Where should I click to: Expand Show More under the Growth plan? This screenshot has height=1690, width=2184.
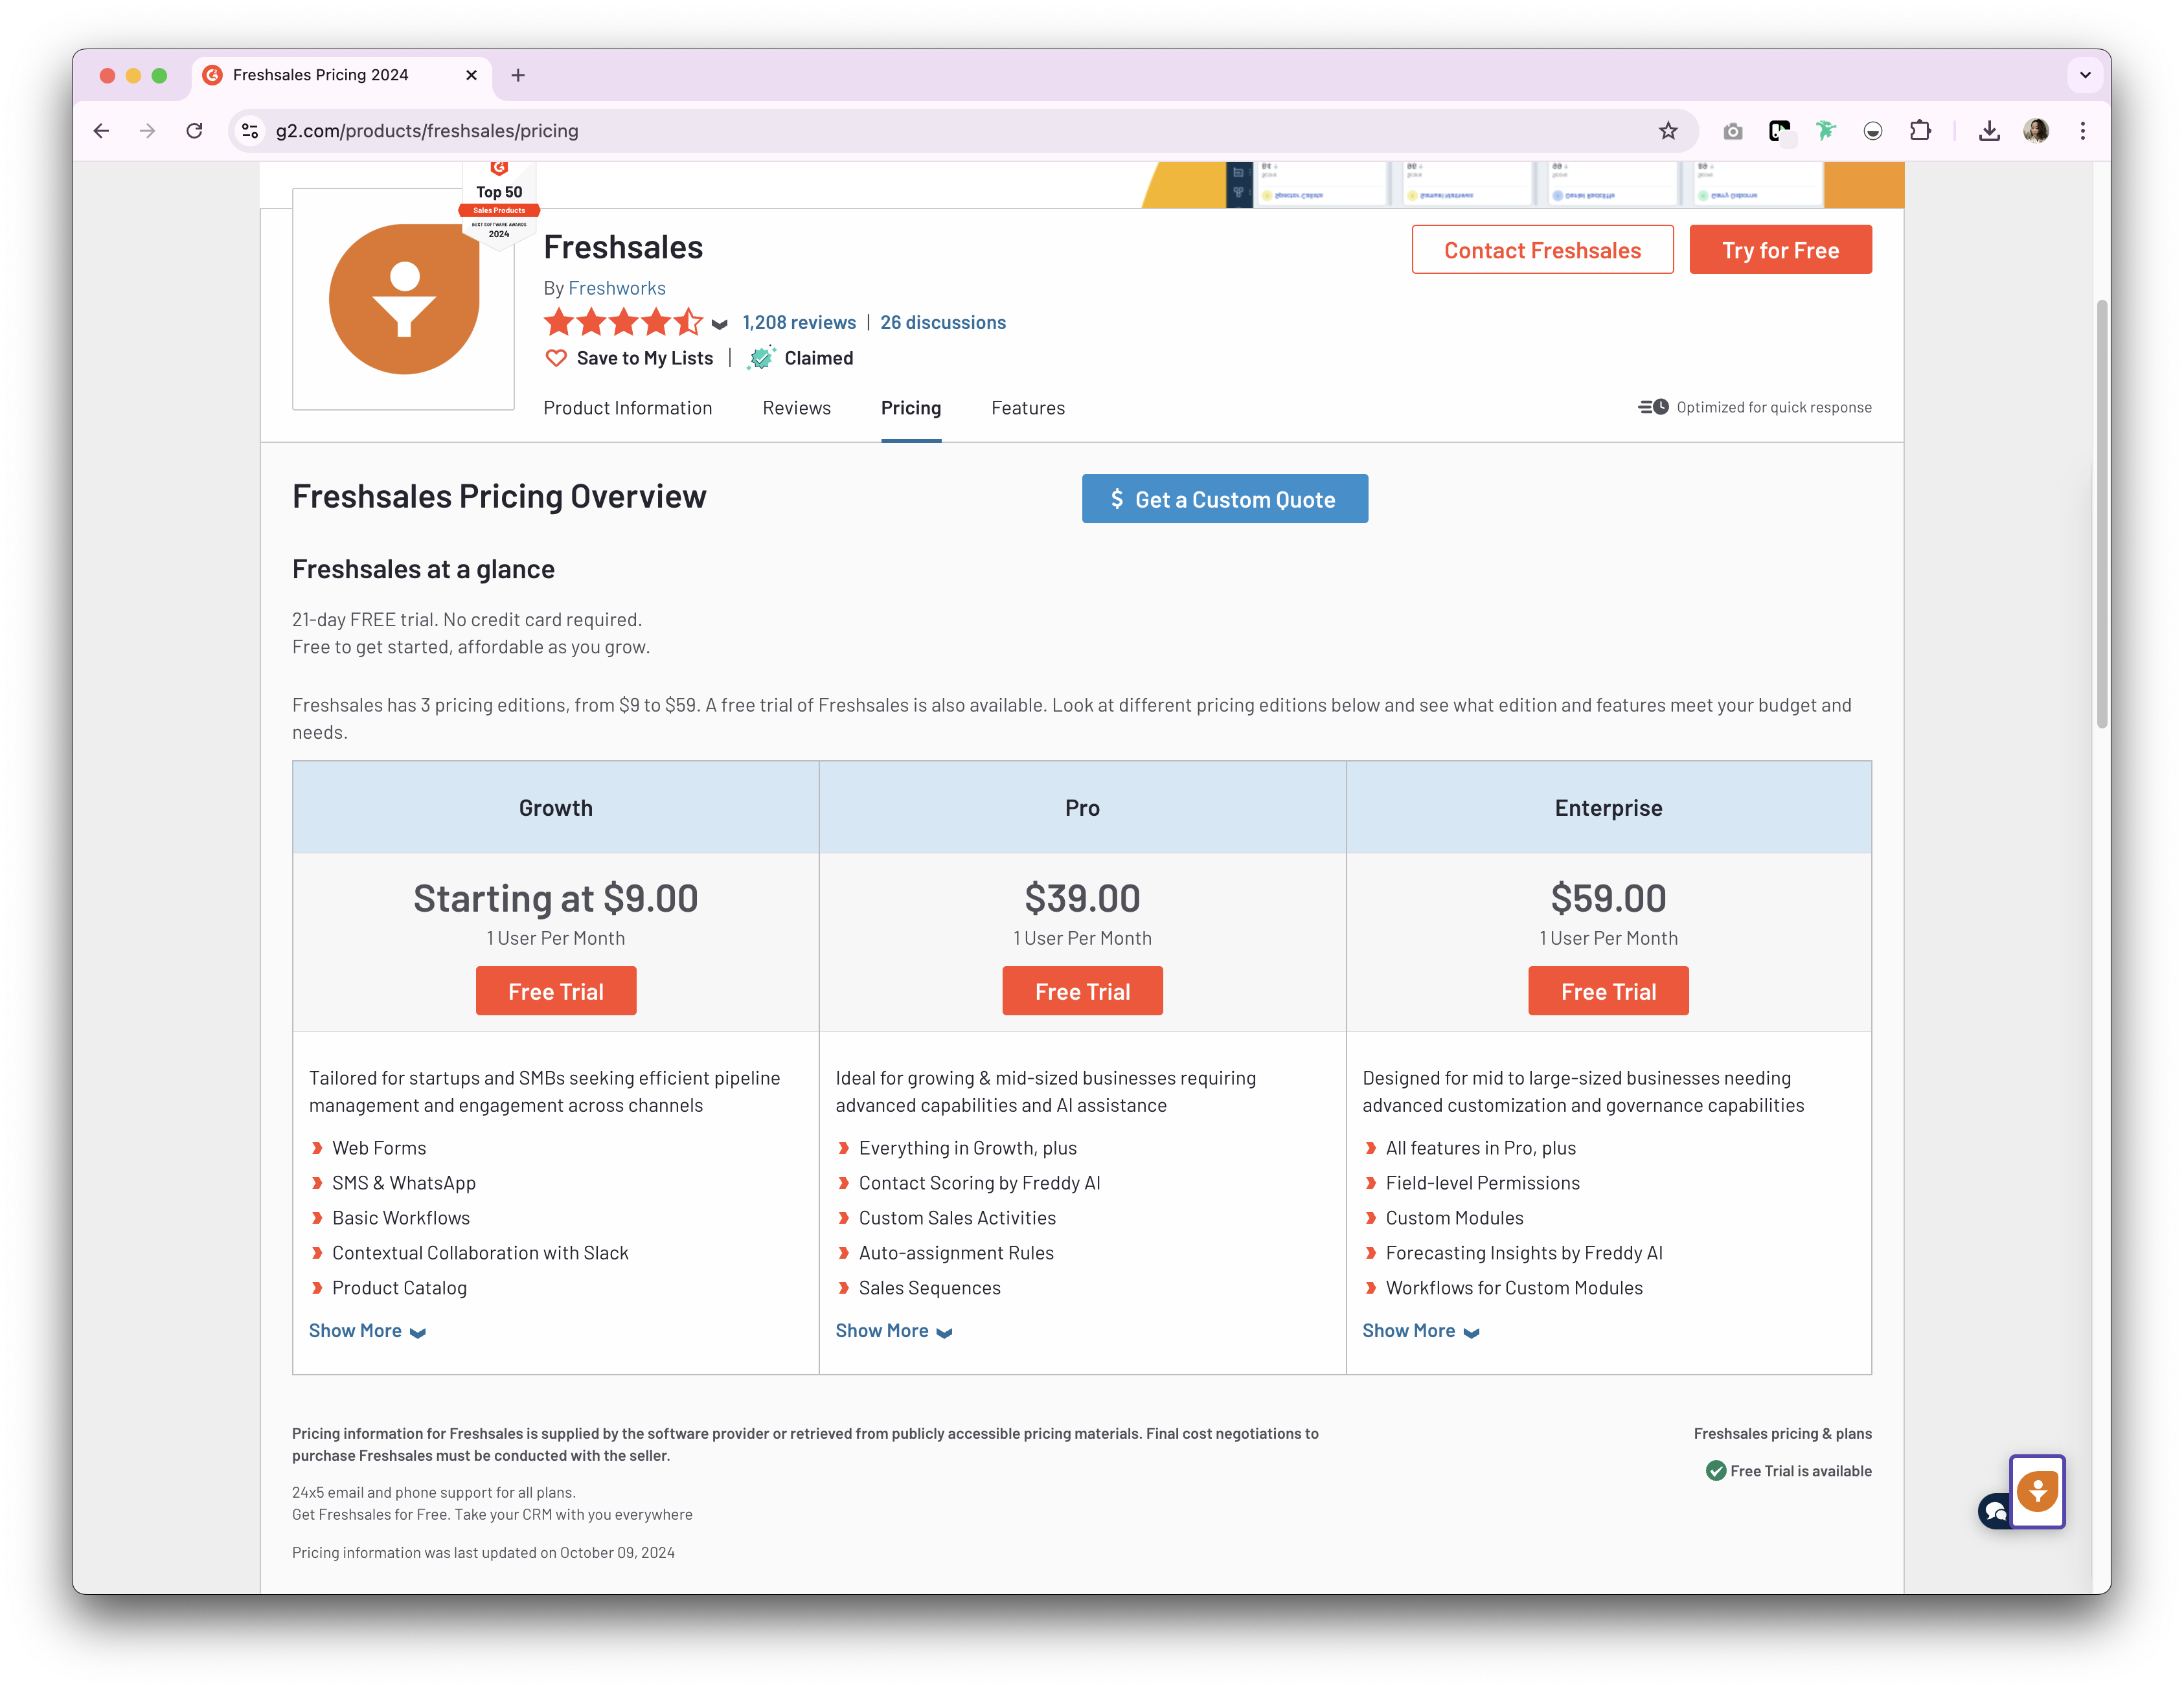[367, 1331]
